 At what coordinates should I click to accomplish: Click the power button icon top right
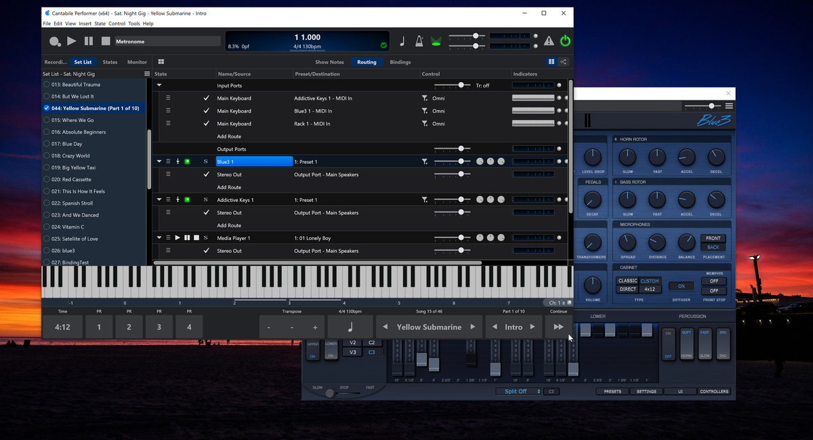[565, 41]
